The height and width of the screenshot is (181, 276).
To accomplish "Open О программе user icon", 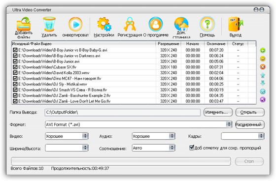I will coord(156,24).
